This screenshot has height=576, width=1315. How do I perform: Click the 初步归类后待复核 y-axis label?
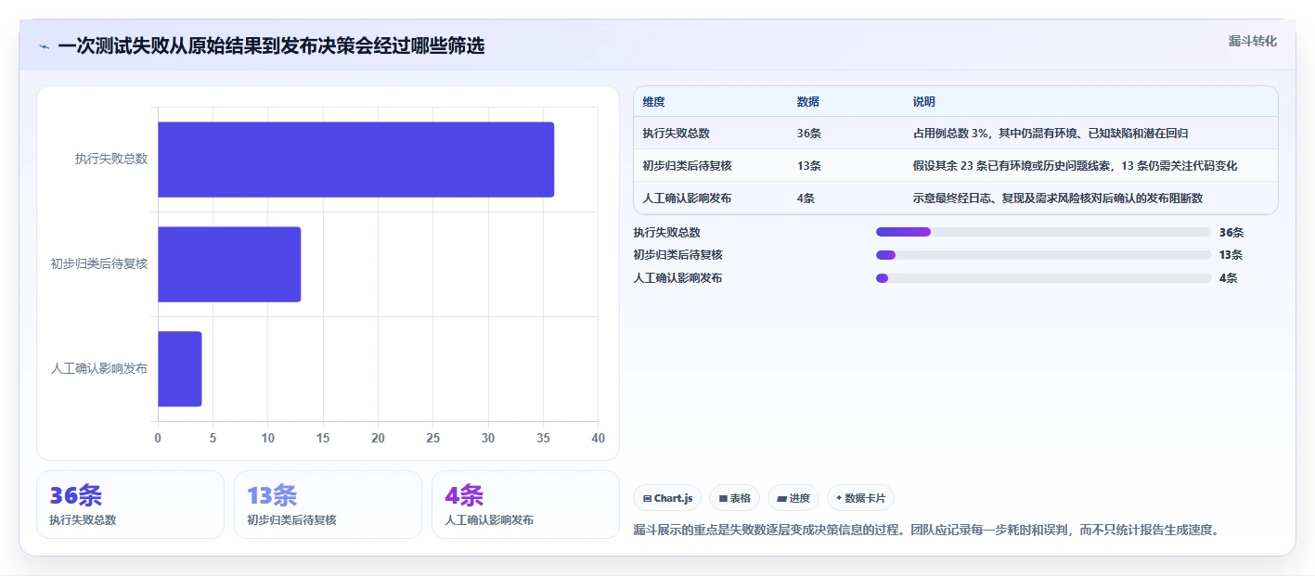[x=99, y=264]
